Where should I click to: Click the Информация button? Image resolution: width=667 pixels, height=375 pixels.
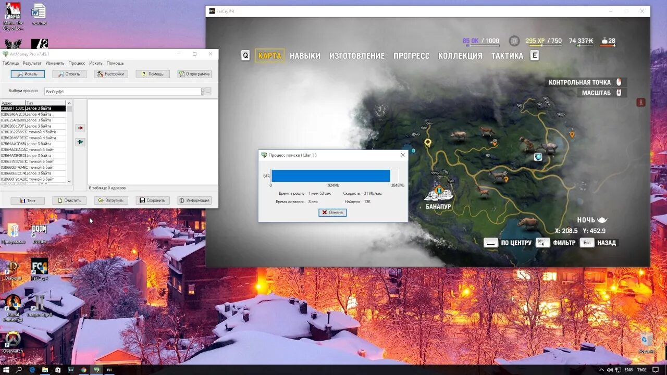194,201
